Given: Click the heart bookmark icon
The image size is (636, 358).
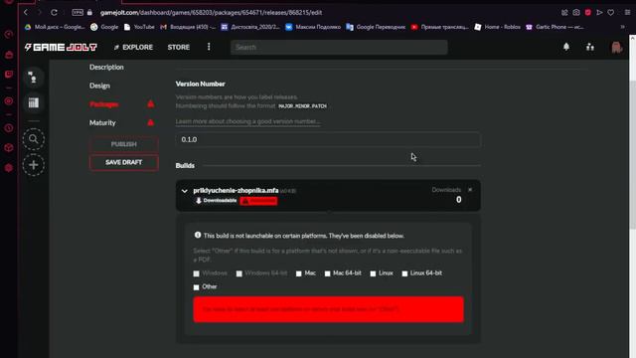Looking at the screenshot, I should pos(610,13).
